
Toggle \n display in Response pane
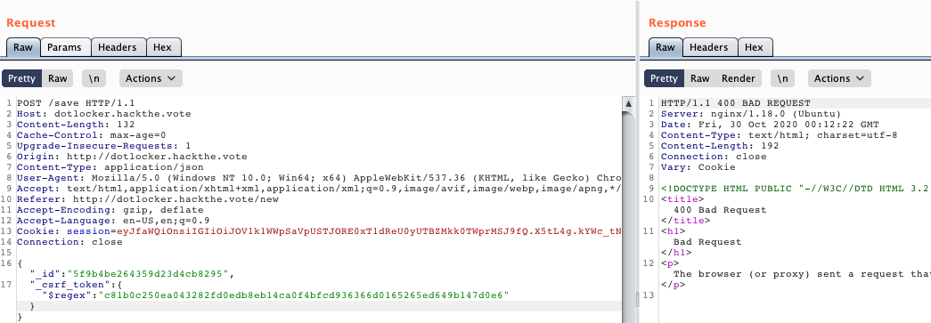[782, 78]
